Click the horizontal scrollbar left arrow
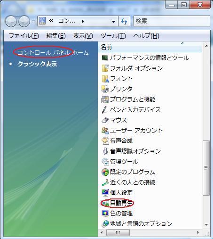Image resolution: width=213 pixels, height=239 pixels. pos(102,232)
